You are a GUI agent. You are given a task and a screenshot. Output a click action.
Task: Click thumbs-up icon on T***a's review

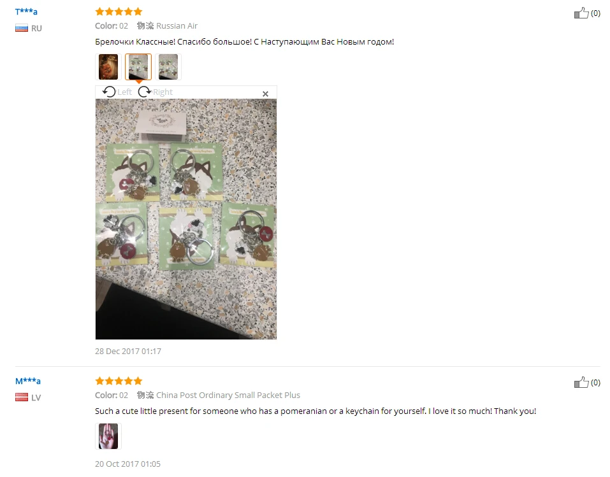click(581, 13)
